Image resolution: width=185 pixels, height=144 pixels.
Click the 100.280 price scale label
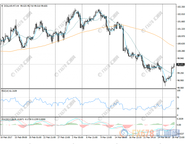point(181,51)
